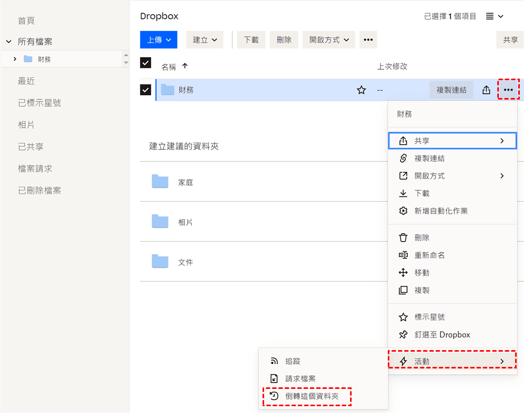524x413 pixels.
Task: Select 共享 in the context menu
Action: 453,140
